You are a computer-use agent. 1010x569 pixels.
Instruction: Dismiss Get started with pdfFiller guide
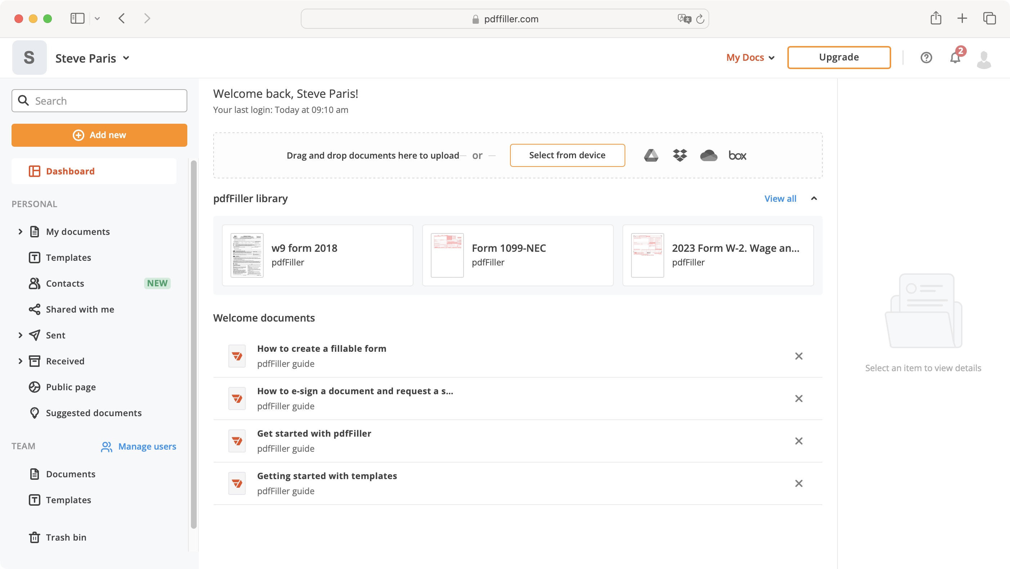(799, 441)
